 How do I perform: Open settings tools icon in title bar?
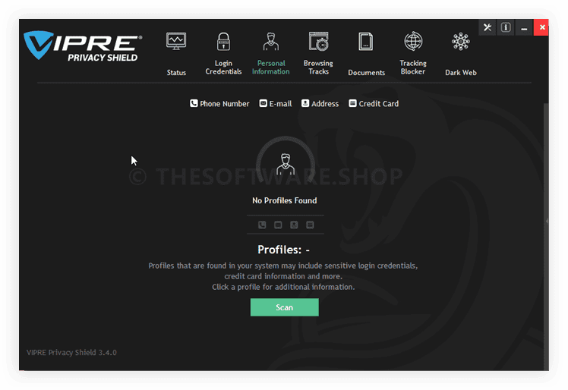(x=488, y=27)
